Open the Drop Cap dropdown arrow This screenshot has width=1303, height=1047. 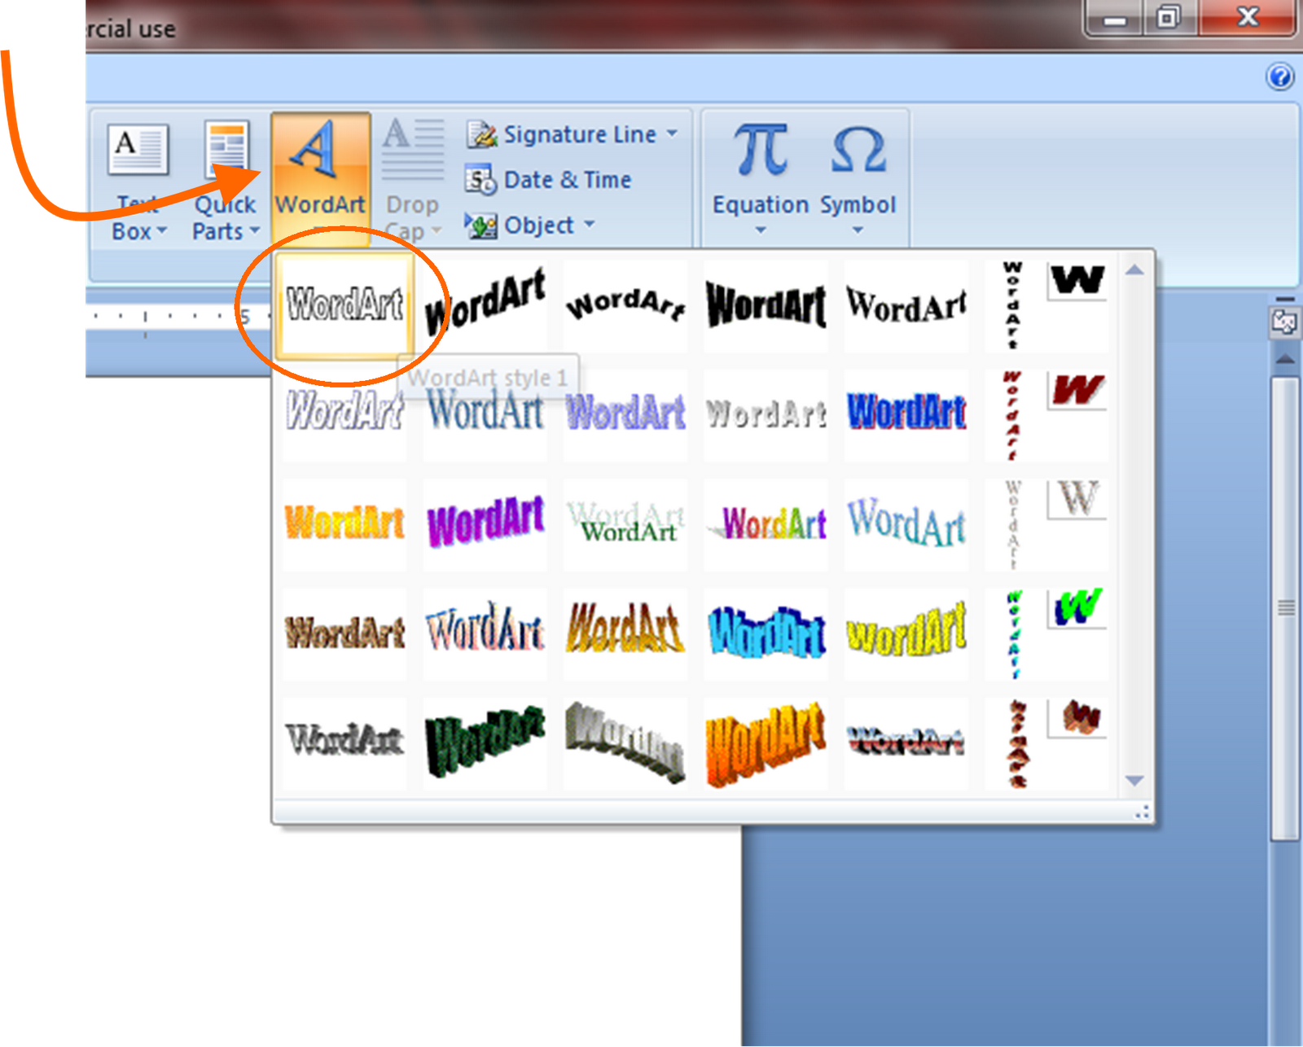[436, 231]
